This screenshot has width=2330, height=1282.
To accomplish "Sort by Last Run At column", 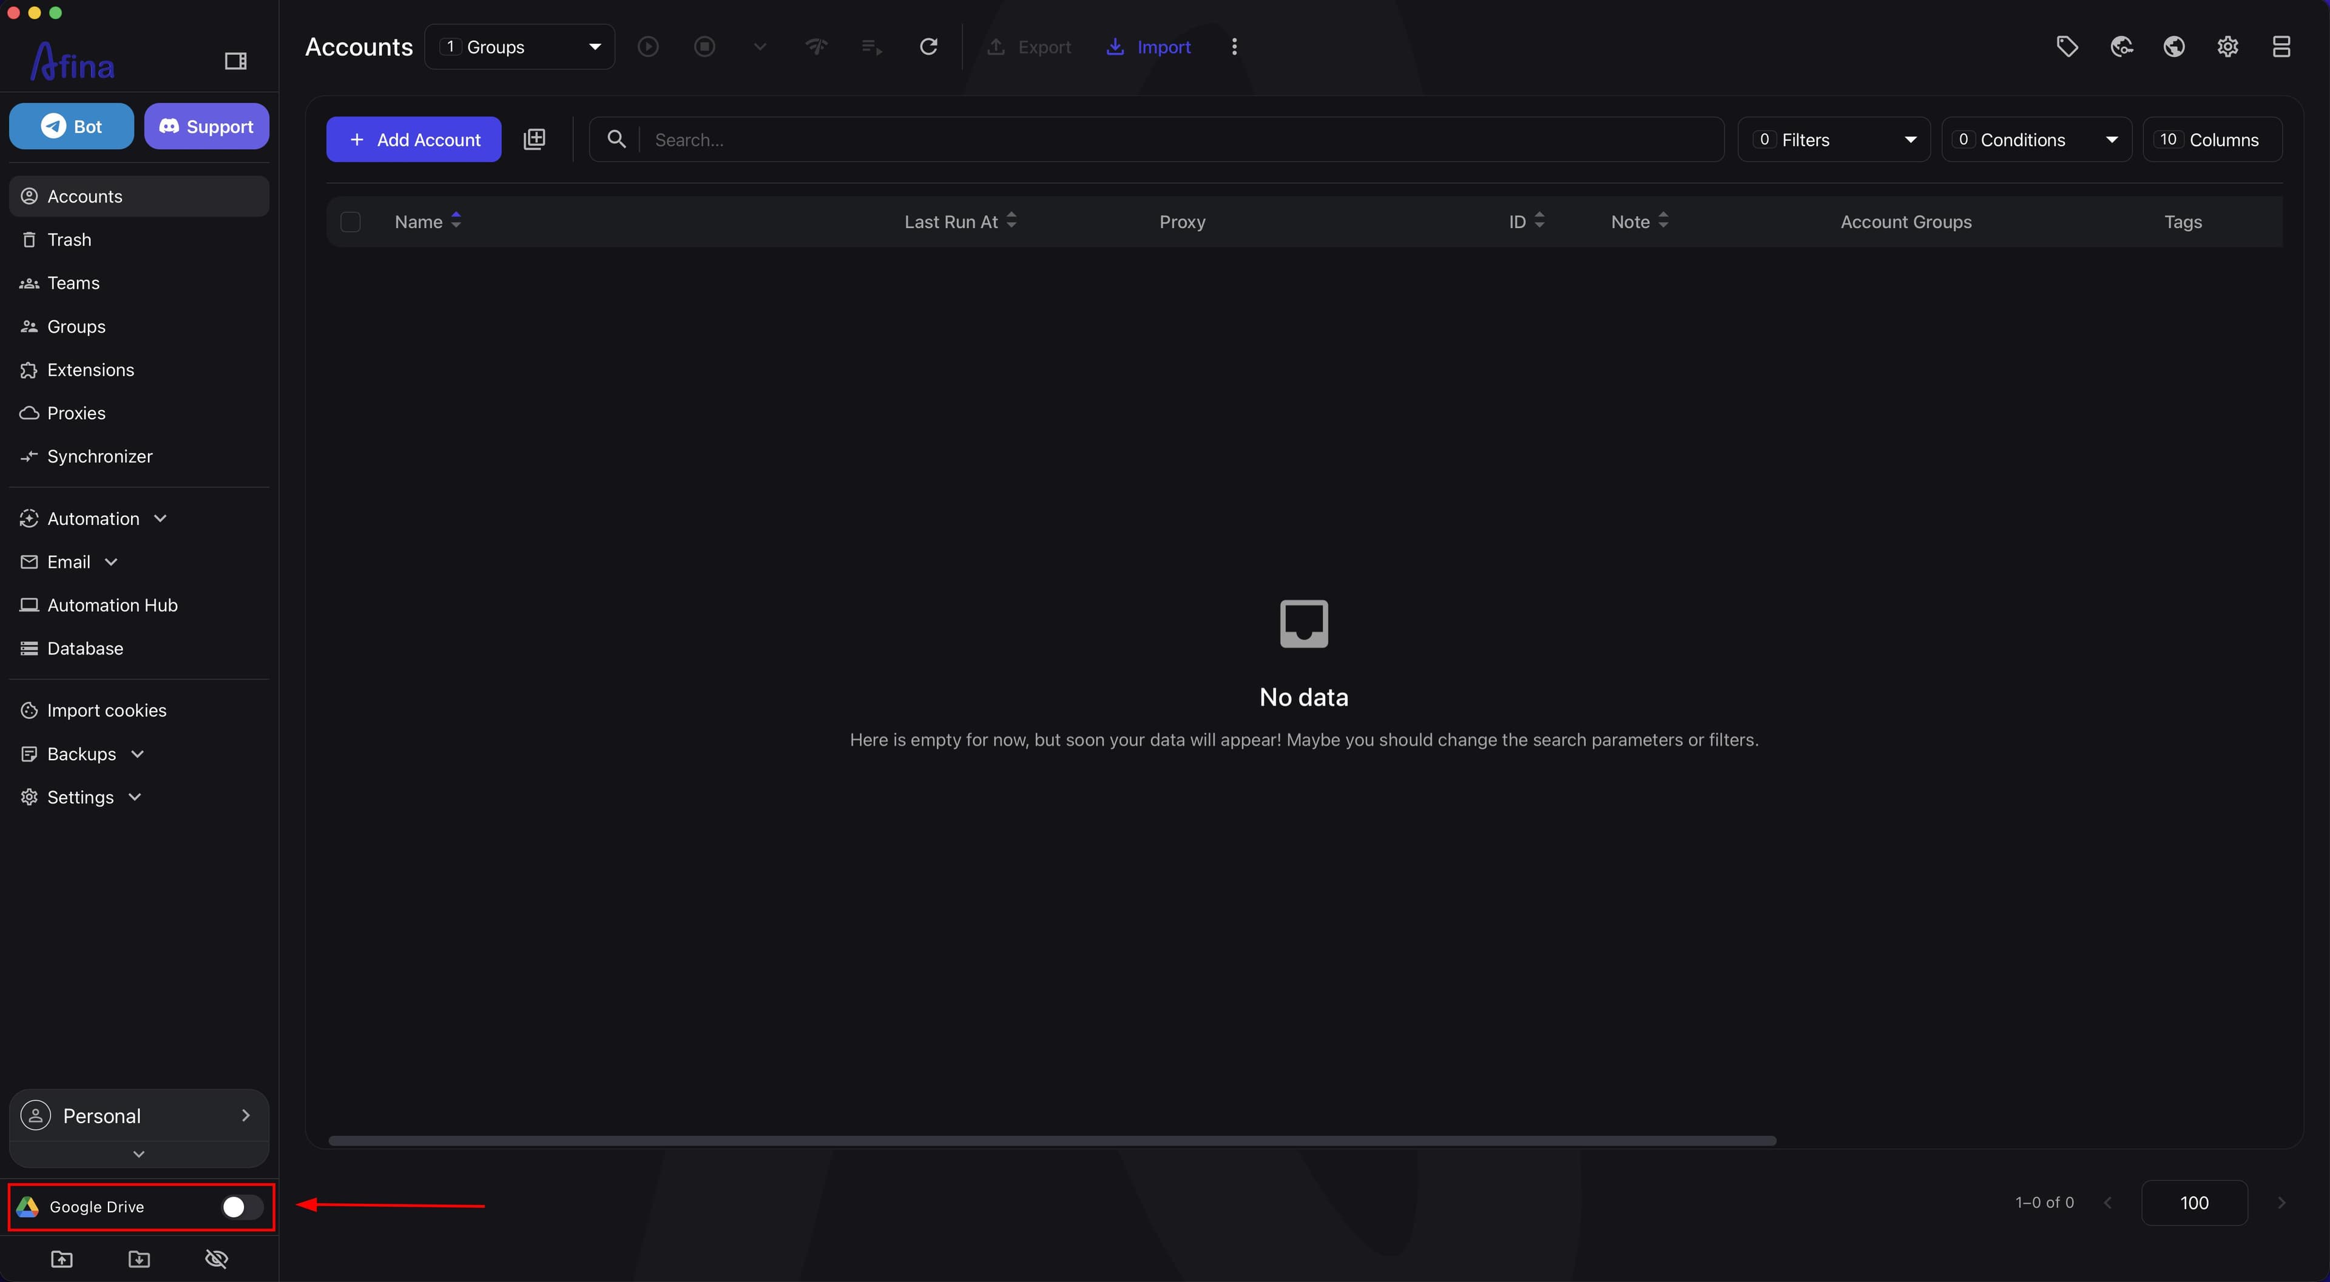I will pyautogui.click(x=961, y=221).
